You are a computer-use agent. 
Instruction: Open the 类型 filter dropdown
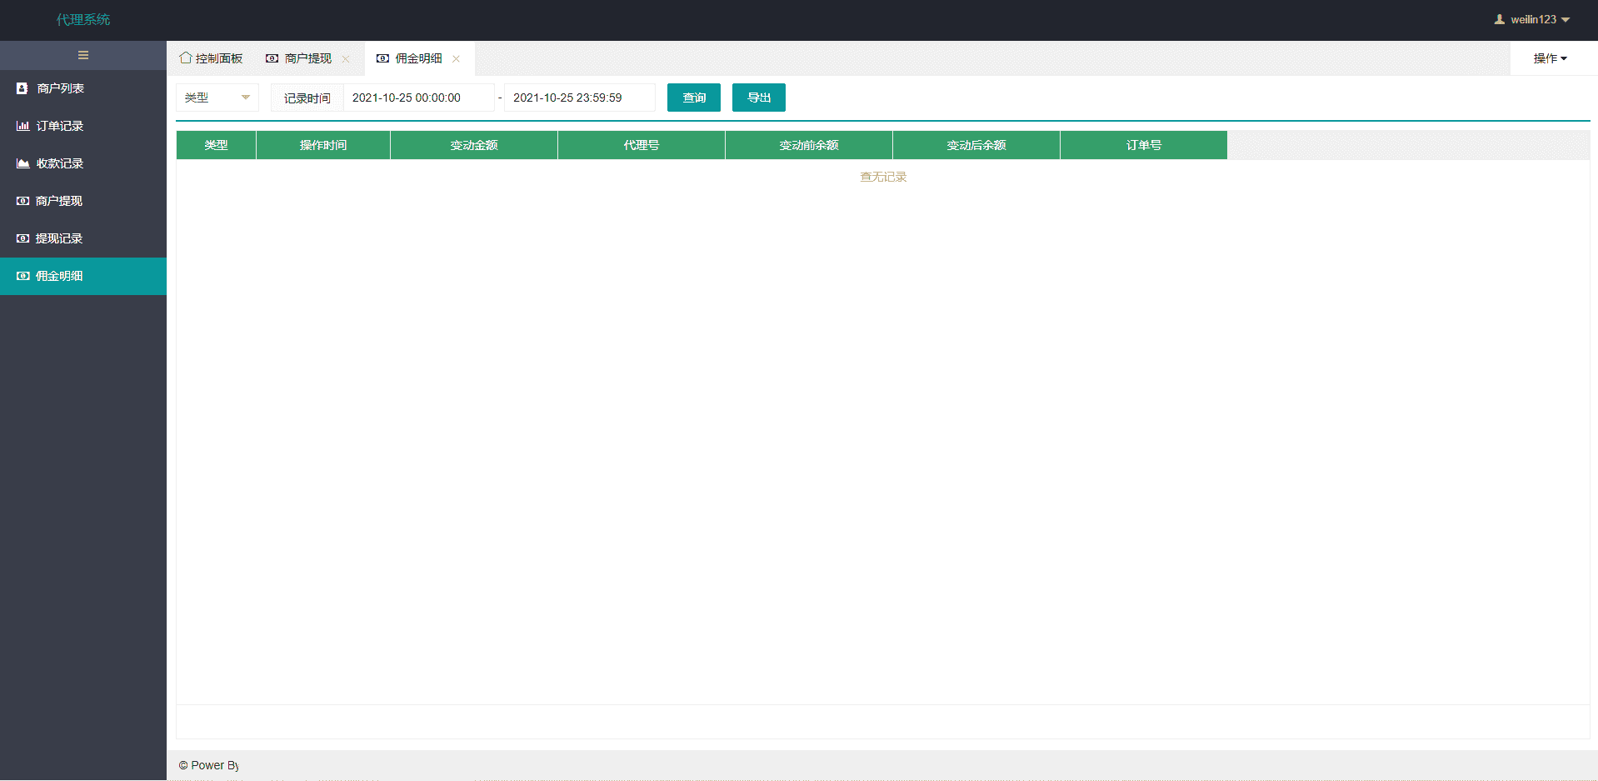[x=217, y=98]
